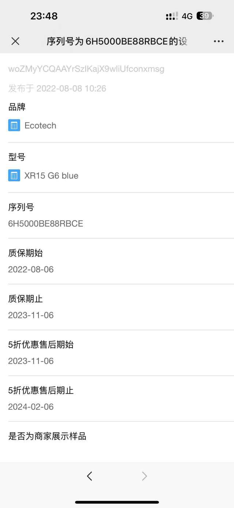Open the XR15 G6 blue model entry
The height and width of the screenshot is (508, 234).
pos(51,175)
